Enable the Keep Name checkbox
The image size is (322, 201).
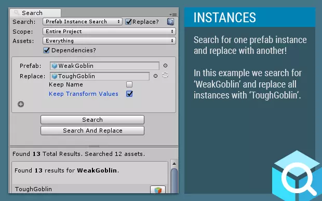coord(129,84)
